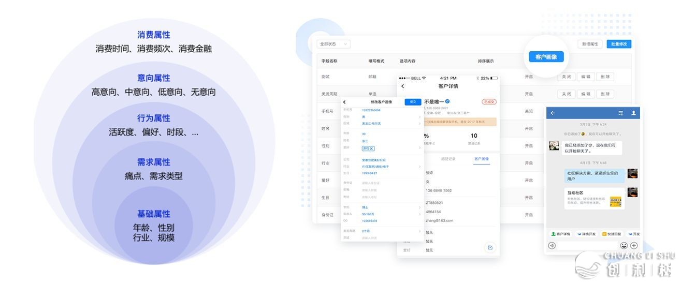Open sender avatar beside 互动社区 card
681x283 pixels.
(632, 192)
